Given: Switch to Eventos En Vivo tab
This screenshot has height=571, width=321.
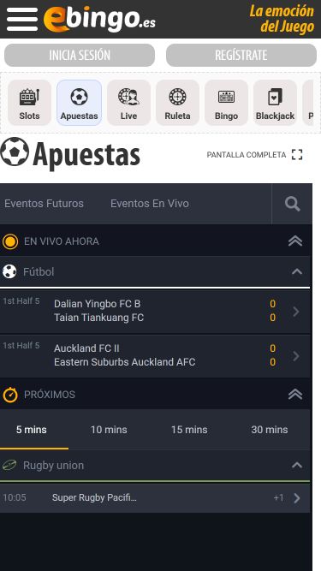Looking at the screenshot, I should [150, 203].
